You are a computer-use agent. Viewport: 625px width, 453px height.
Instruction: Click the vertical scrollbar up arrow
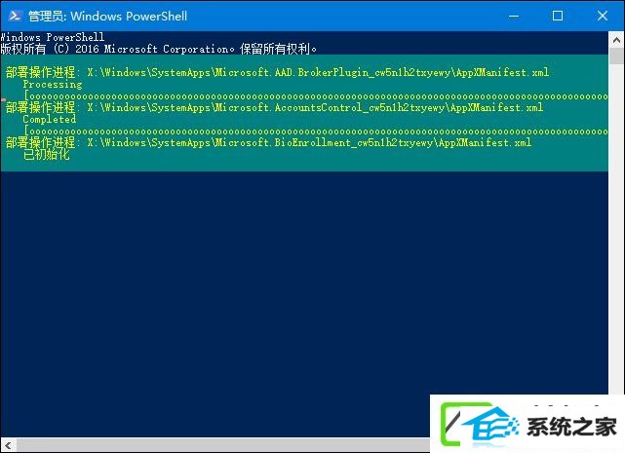click(x=616, y=40)
